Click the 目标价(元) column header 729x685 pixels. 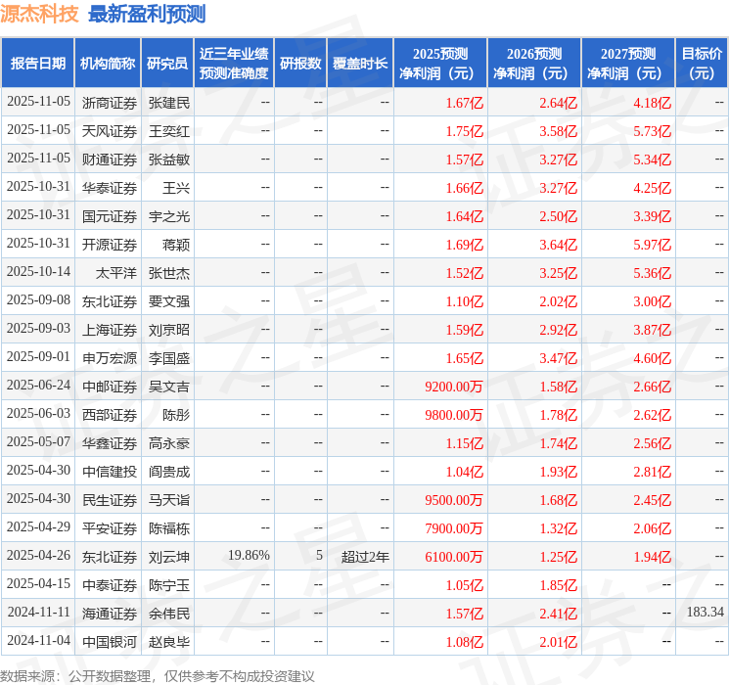coord(702,63)
